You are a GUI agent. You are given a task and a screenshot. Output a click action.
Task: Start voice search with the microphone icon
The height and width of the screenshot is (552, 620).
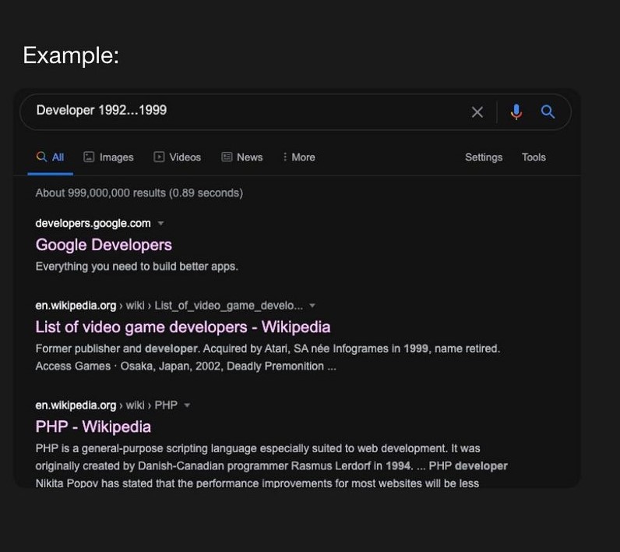click(x=516, y=112)
